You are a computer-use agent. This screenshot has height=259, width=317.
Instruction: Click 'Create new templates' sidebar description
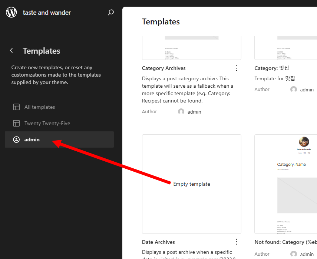click(56, 75)
